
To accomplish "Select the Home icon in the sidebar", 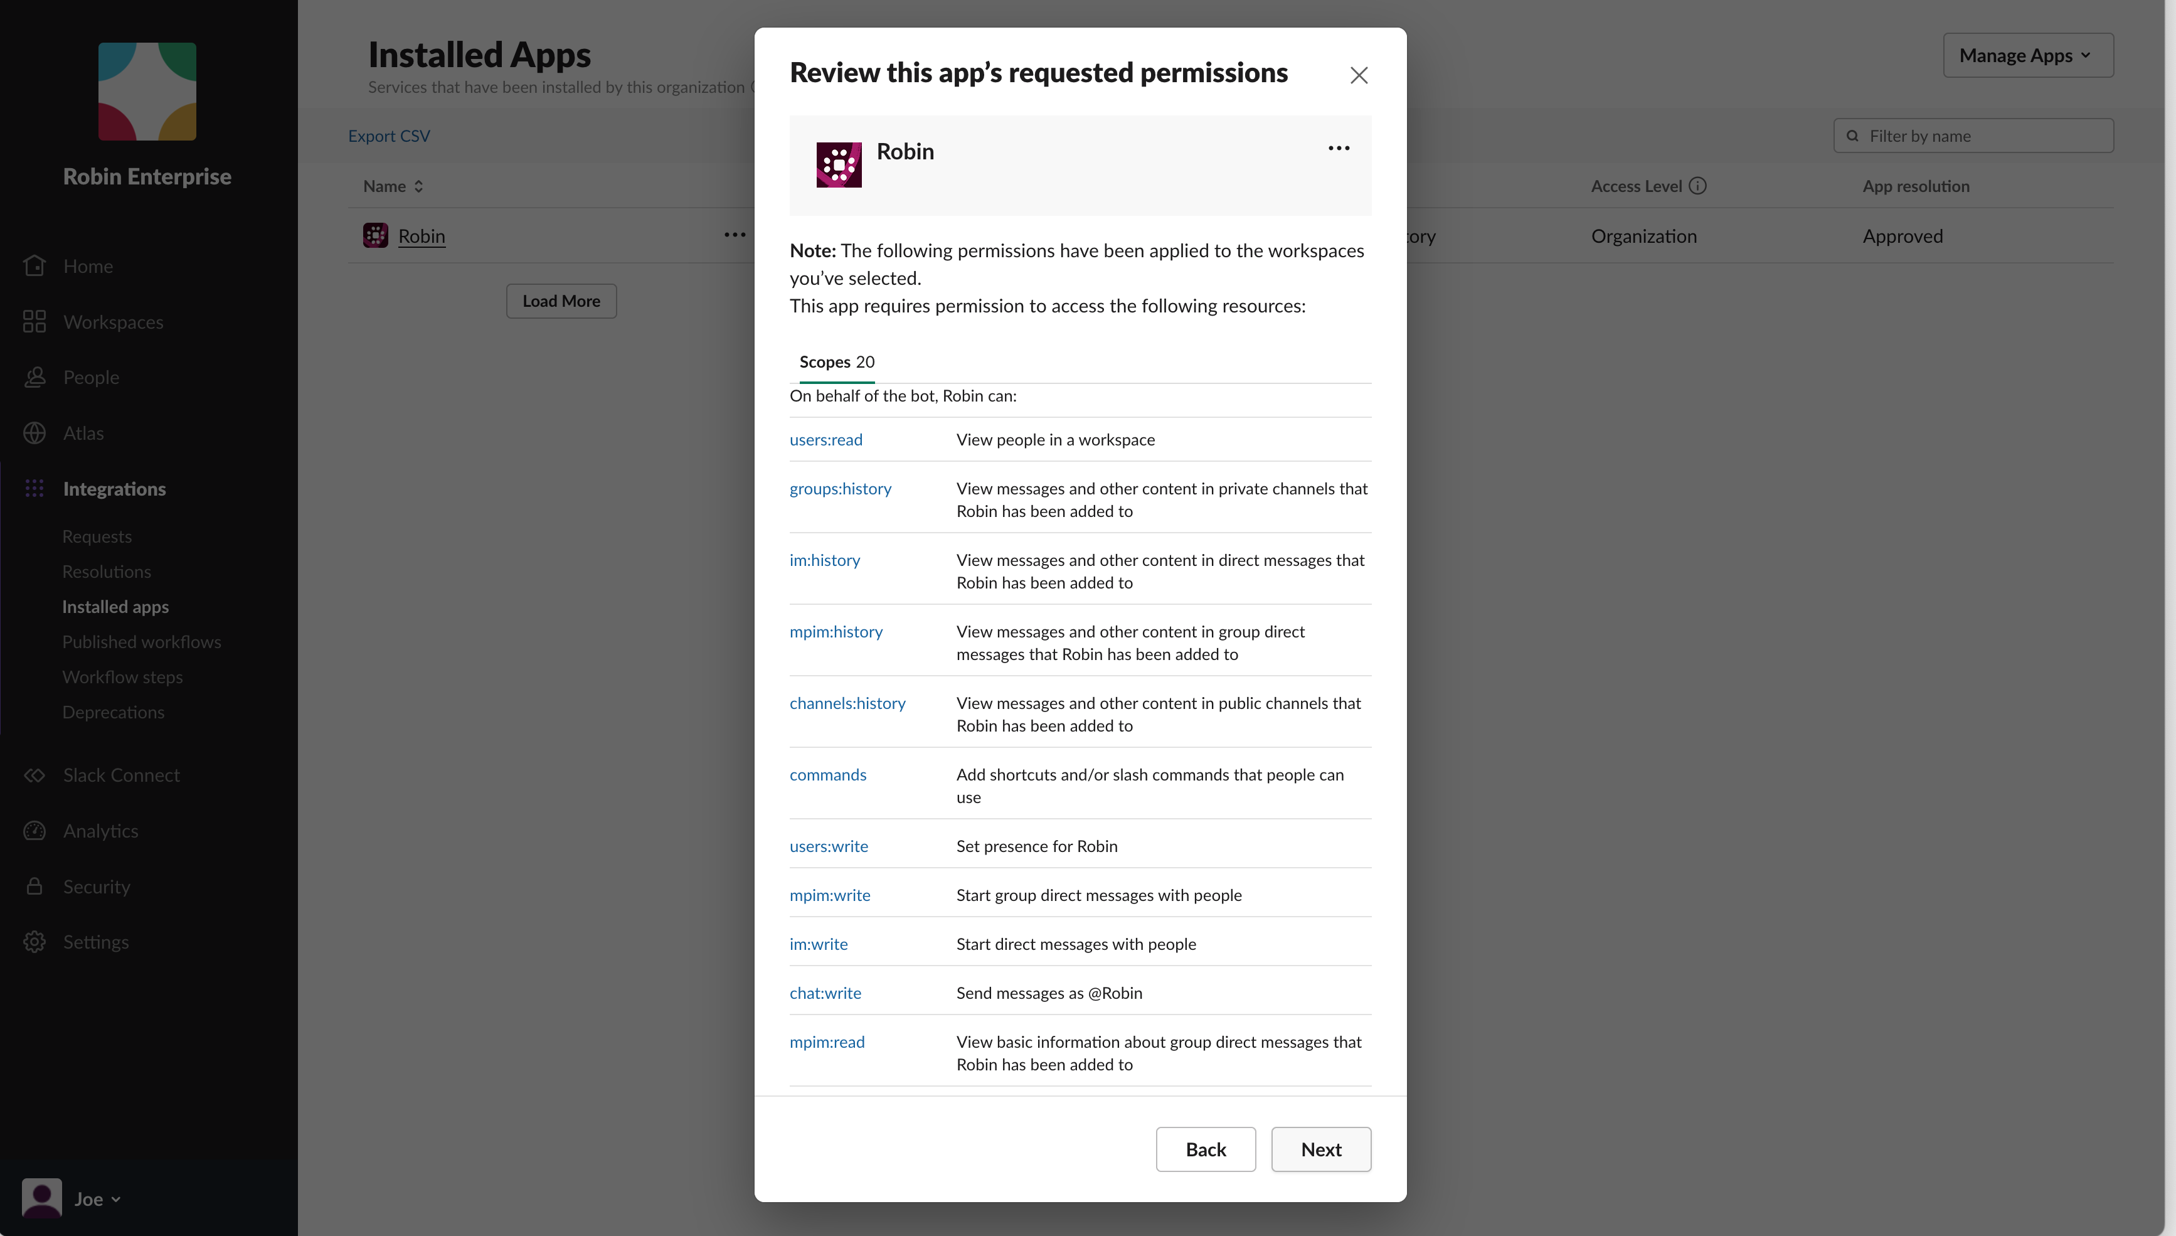I will (34, 265).
